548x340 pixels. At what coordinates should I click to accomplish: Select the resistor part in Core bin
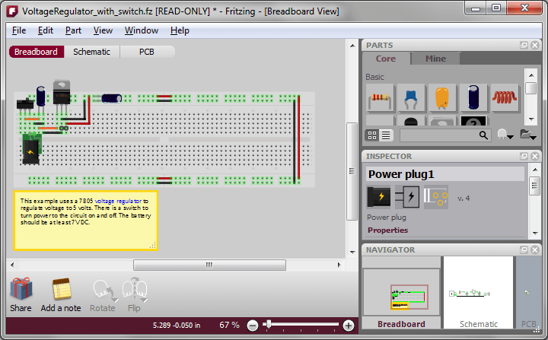click(x=380, y=97)
